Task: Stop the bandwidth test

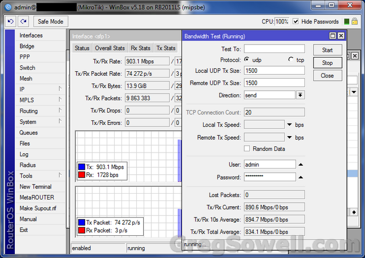Action: click(327, 63)
